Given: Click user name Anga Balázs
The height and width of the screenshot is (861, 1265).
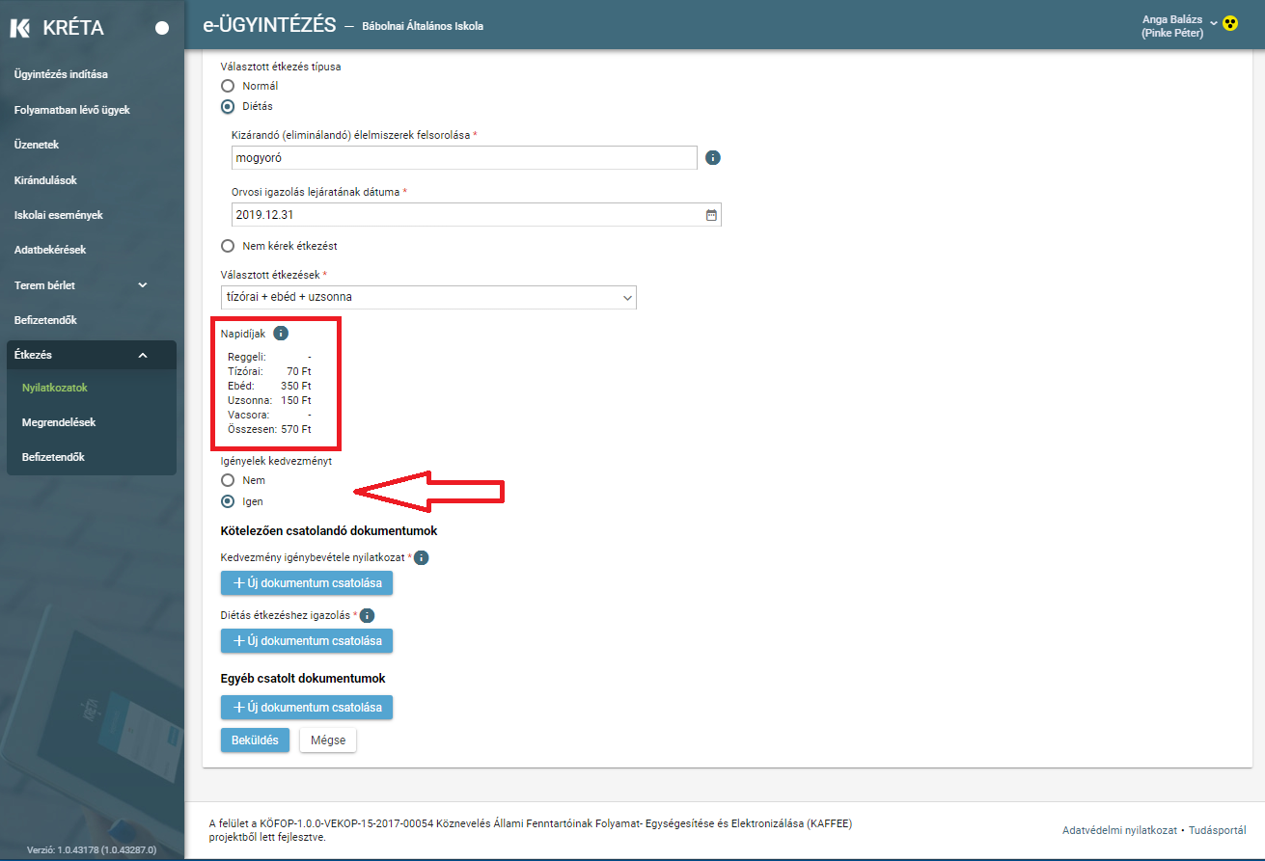Looking at the screenshot, I should tap(1171, 18).
